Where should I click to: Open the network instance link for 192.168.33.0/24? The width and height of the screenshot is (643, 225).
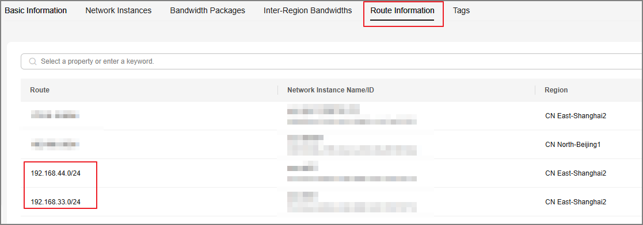pyautogui.click(x=303, y=196)
